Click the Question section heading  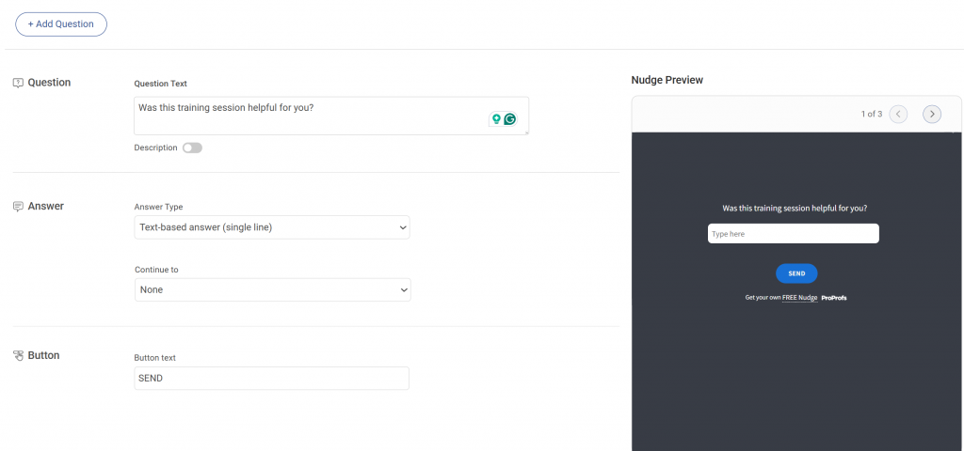(x=49, y=83)
